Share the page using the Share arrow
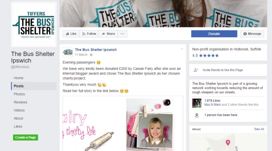The width and height of the screenshot is (272, 151). click(108, 34)
